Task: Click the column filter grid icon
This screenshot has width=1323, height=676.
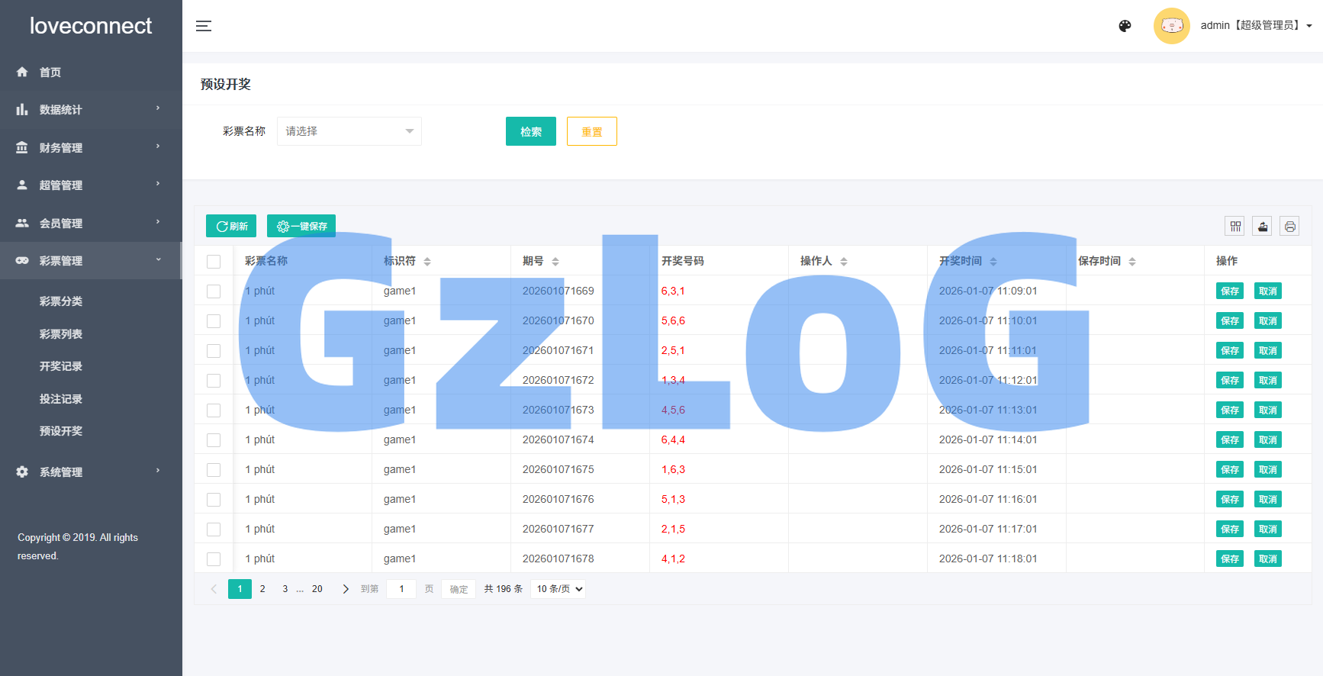Action: [x=1235, y=226]
